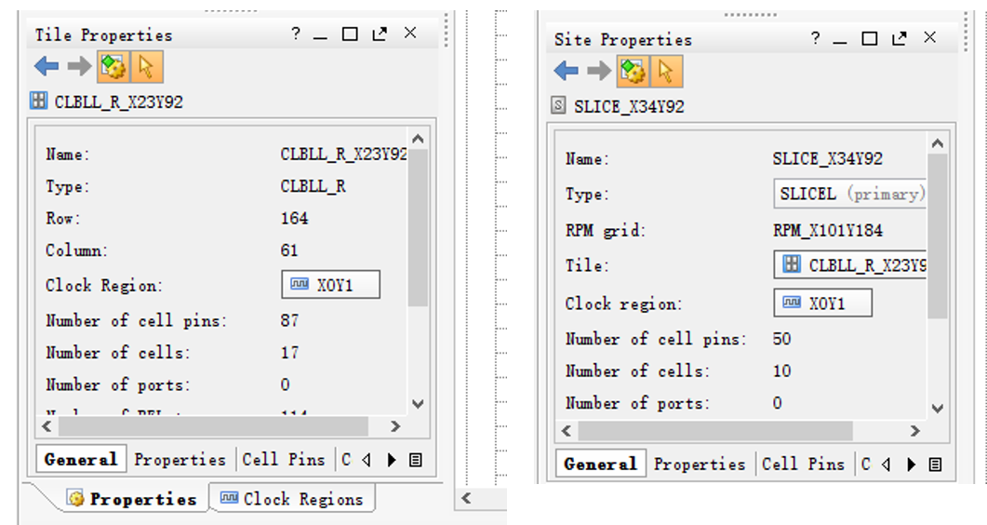This screenshot has width=987, height=525.
Task: Toggle auto-update gear icon in Tile Properties
Action: [113, 67]
